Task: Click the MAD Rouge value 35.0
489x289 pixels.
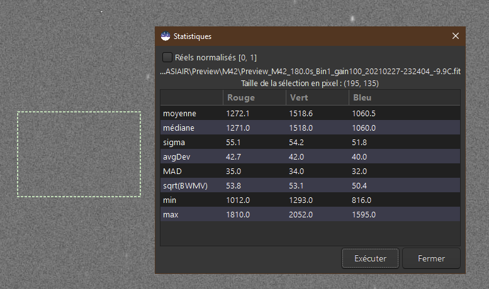Action: coord(233,172)
